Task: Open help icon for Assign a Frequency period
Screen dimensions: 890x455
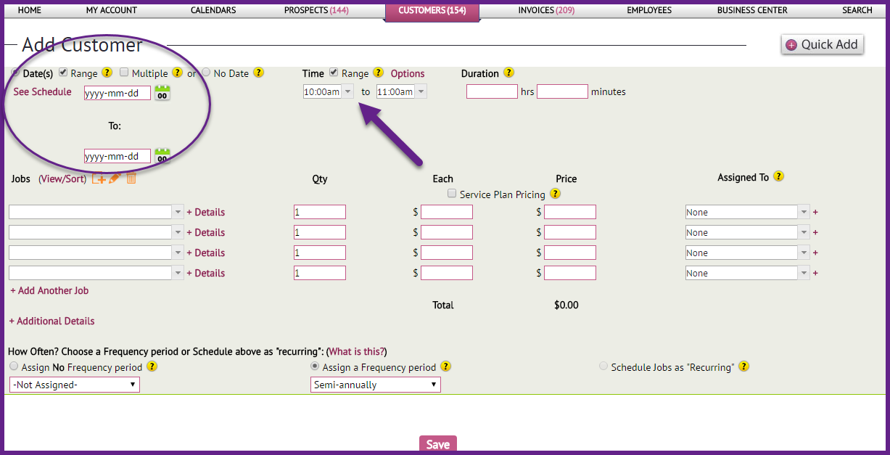Action: (446, 366)
